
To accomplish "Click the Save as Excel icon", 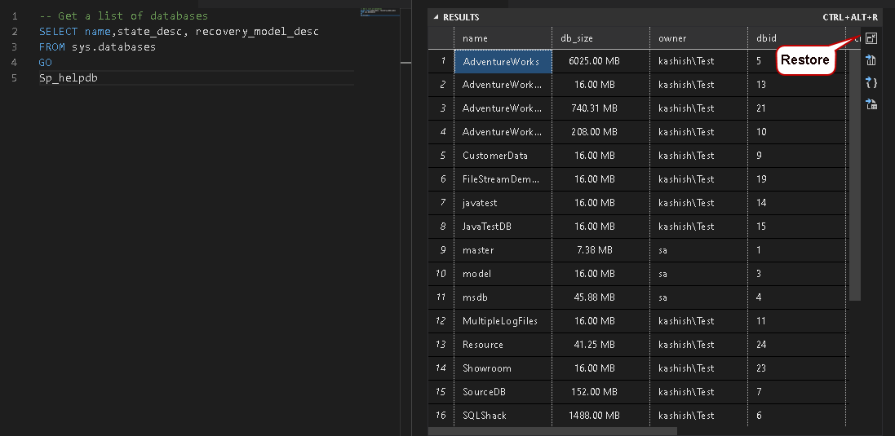I will coord(871,104).
